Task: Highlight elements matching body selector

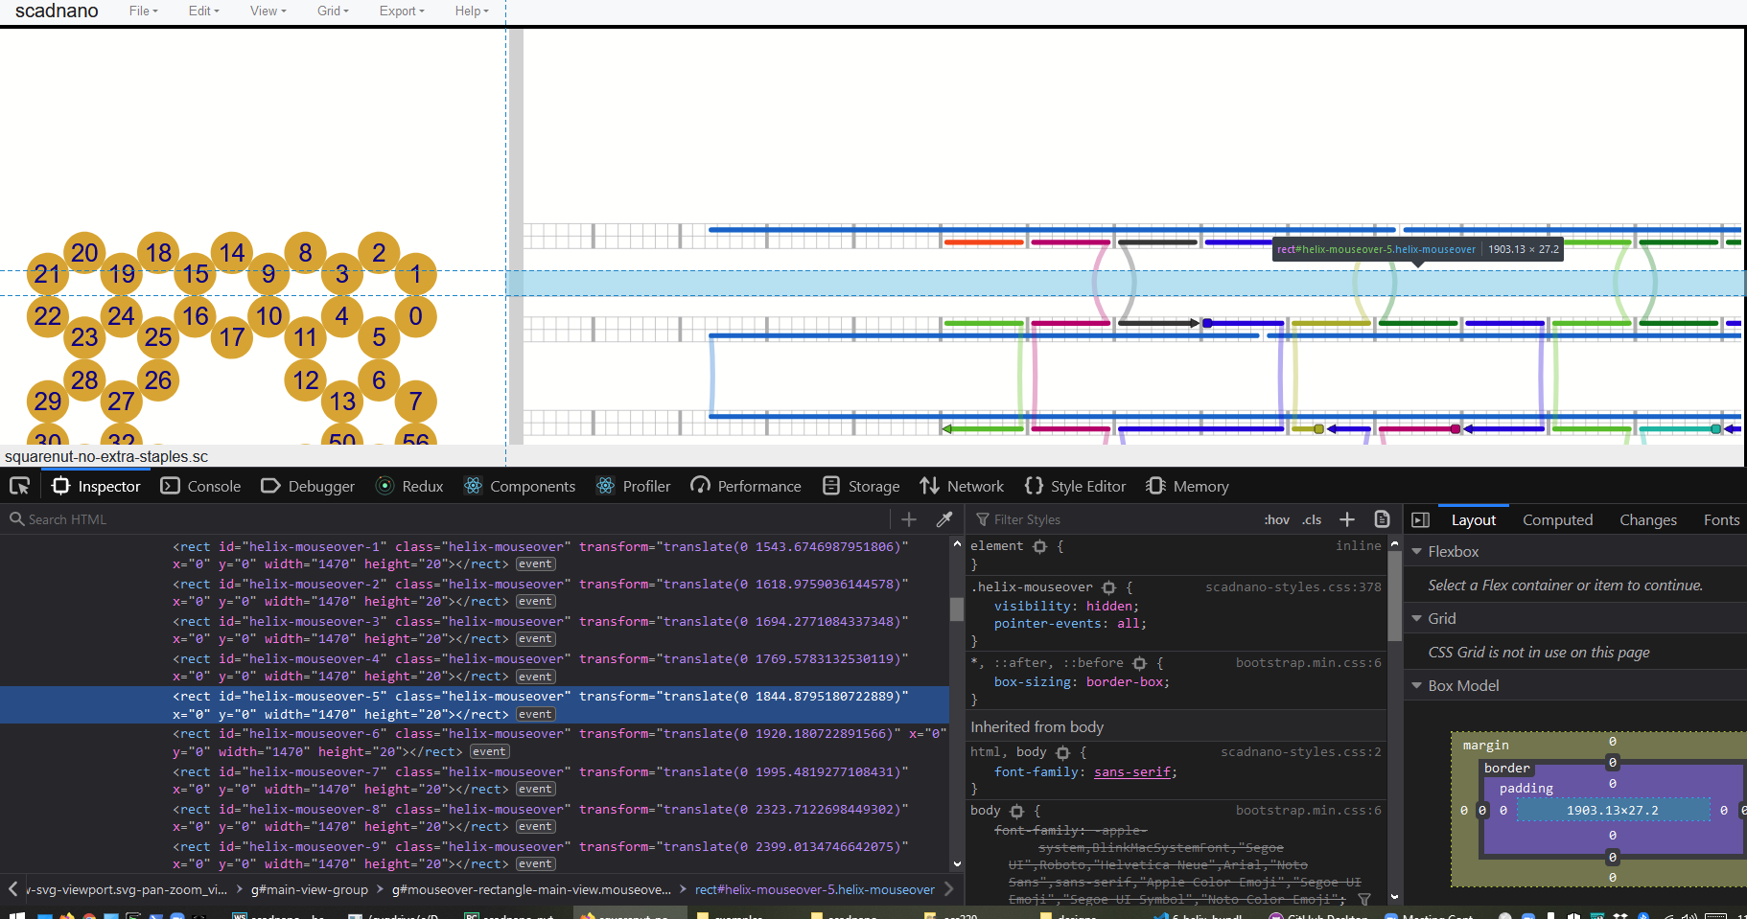Action: pyautogui.click(x=1017, y=812)
